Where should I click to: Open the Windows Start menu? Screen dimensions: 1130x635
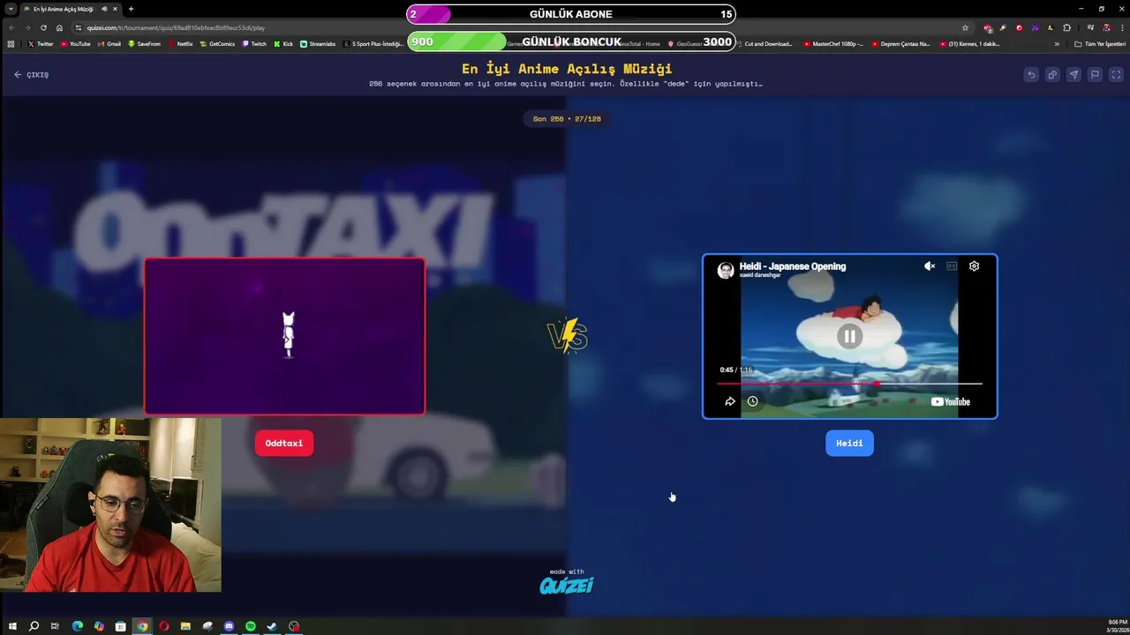point(12,626)
